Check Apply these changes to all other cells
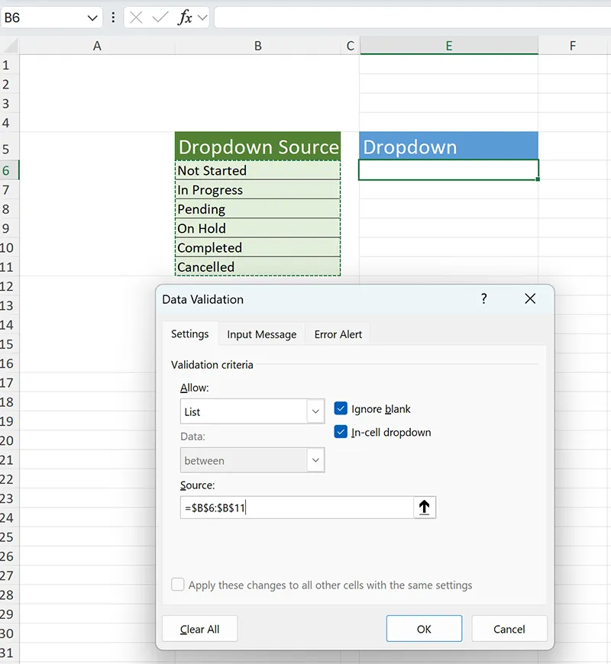Image resolution: width=611 pixels, height=664 pixels. (x=177, y=584)
